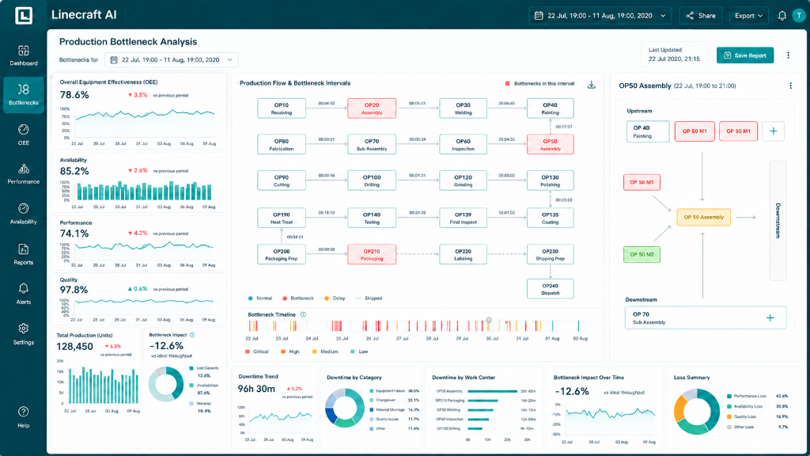Viewport: 810px width, 456px height.
Task: Click the Availability value 85.2%
Action: 74,171
